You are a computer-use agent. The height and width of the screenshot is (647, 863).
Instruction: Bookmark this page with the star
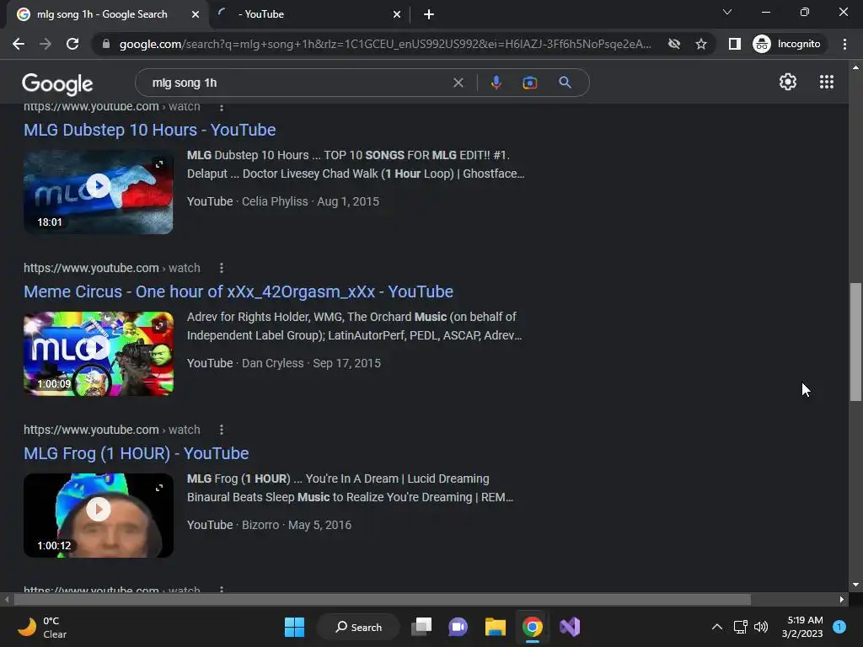point(700,44)
